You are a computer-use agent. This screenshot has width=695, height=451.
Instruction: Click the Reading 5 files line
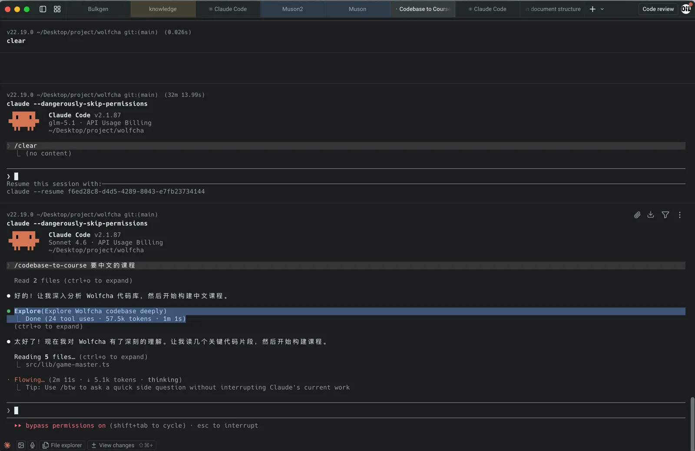(81, 357)
